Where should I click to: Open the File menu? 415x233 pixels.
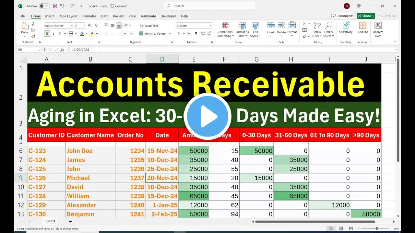(22, 16)
